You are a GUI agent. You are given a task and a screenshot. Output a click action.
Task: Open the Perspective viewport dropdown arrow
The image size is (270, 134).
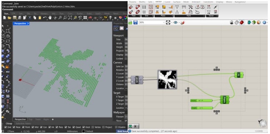coord(28,23)
